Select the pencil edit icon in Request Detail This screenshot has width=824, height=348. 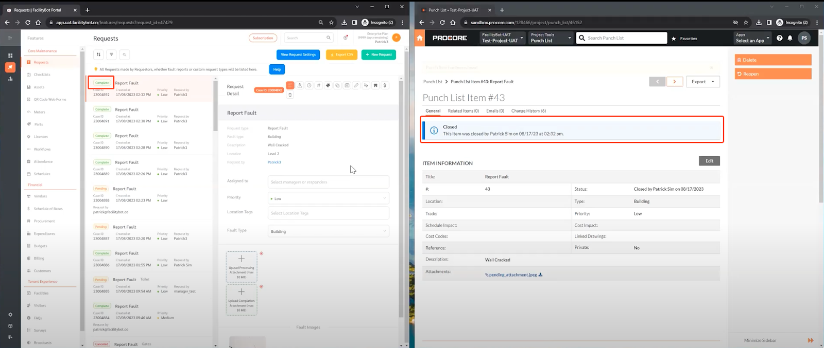tap(356, 85)
